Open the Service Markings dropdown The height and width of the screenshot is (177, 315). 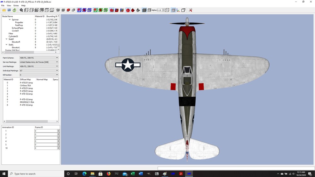[39, 62]
